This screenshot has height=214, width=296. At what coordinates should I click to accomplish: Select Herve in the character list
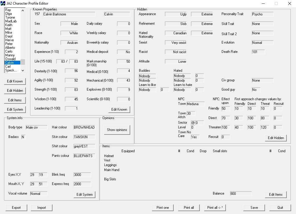click(12, 40)
